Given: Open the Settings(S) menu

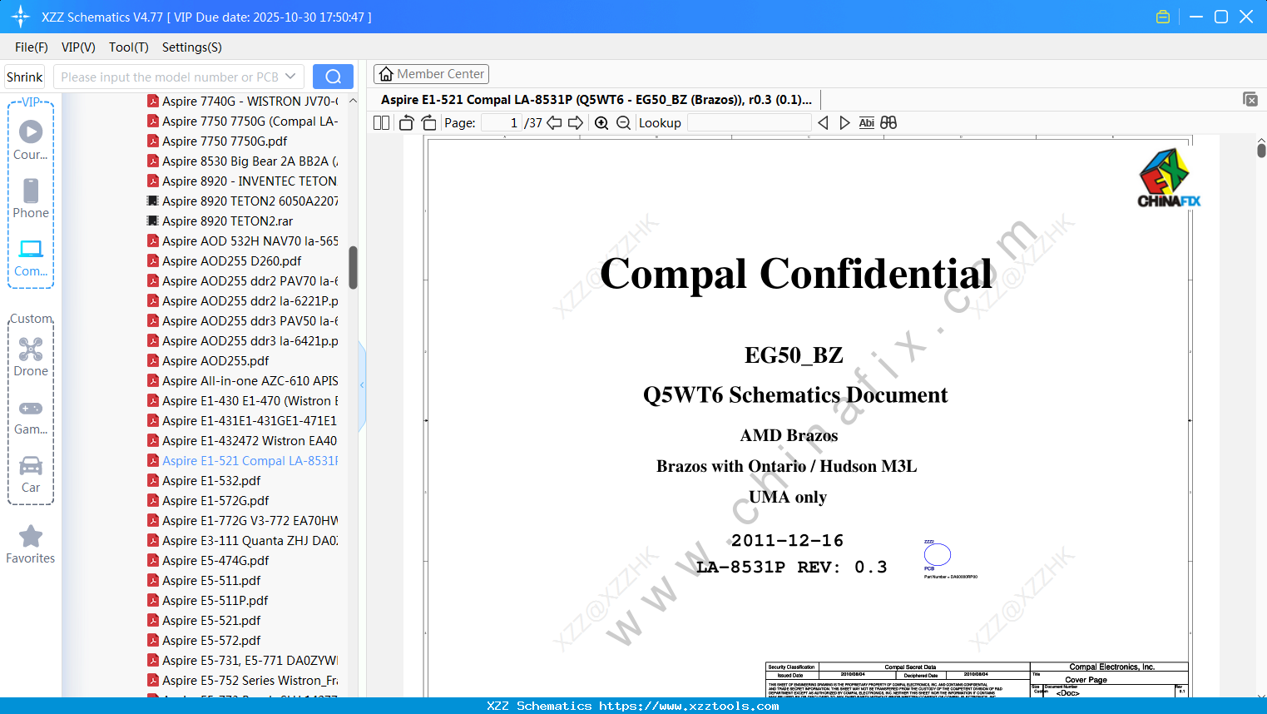Looking at the screenshot, I should click(192, 47).
